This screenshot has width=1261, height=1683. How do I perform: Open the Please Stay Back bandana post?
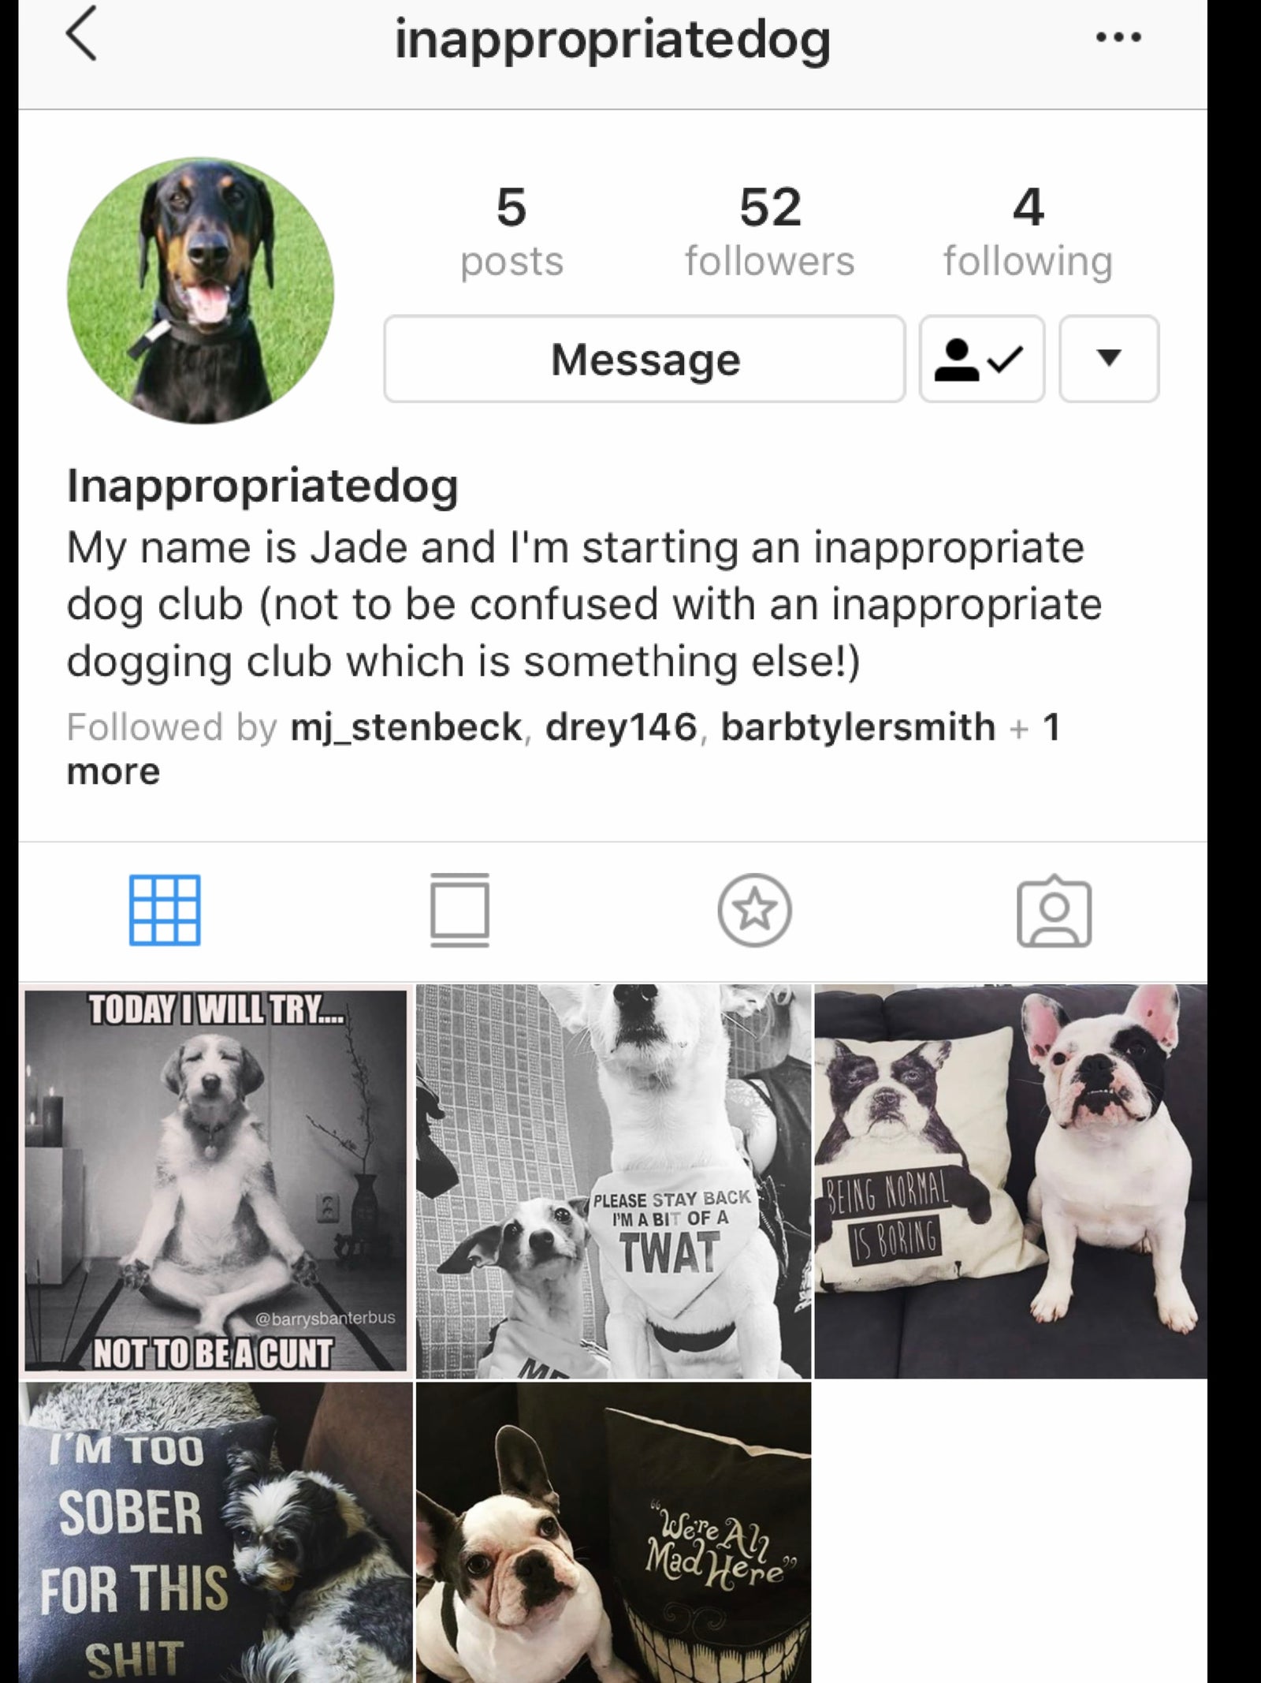613,1181
